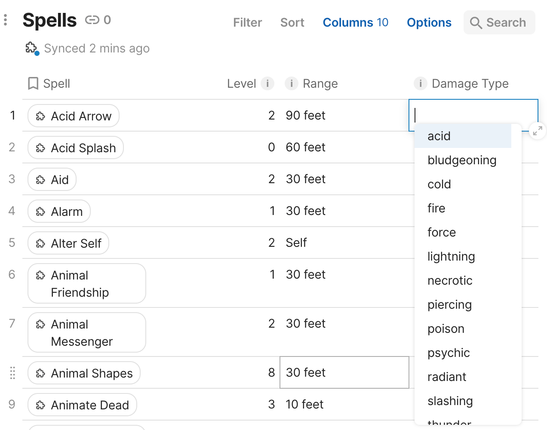
Task: Click the puzzle icon inside the Acid Arrow chip
Action: (41, 115)
